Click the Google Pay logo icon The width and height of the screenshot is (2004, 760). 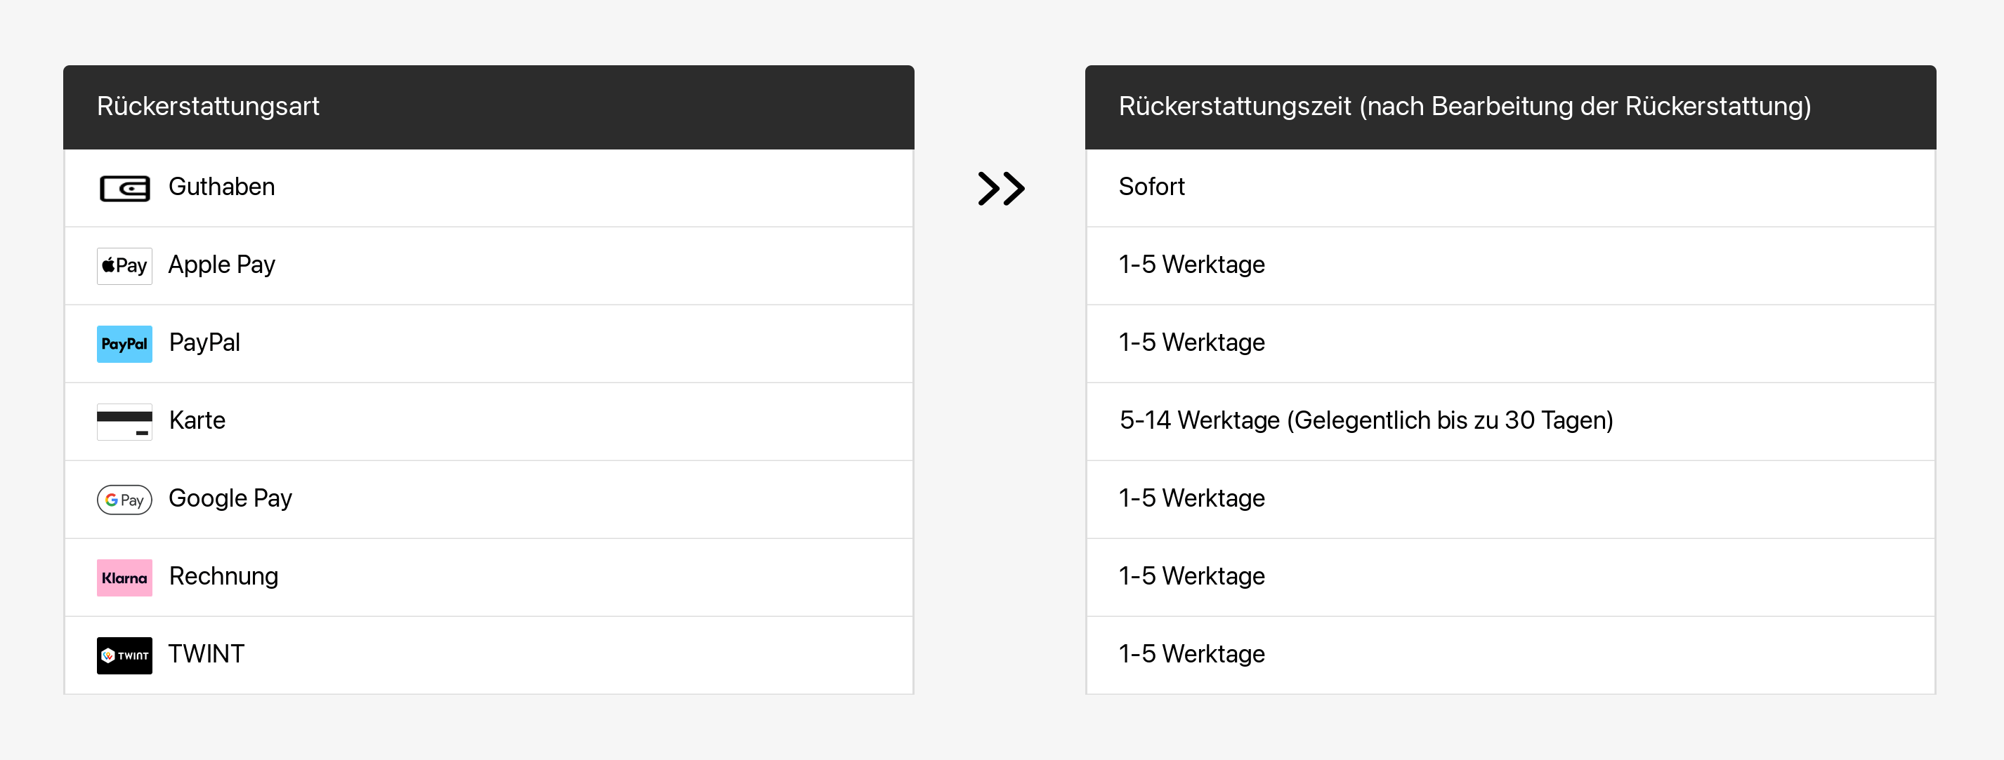click(x=124, y=499)
